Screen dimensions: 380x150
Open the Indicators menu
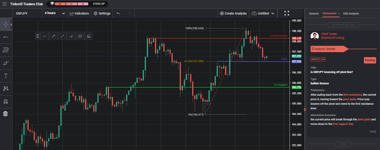(x=79, y=14)
